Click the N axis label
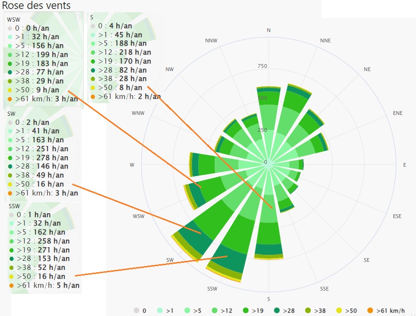416x316 pixels. point(269,31)
